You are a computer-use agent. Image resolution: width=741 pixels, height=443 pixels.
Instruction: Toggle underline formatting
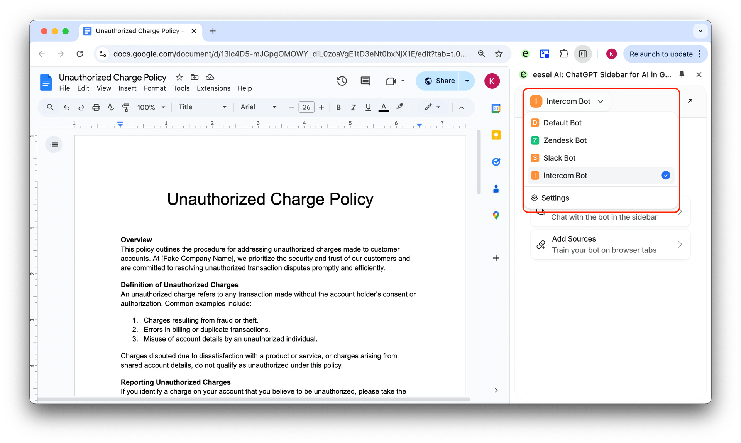[x=368, y=107]
